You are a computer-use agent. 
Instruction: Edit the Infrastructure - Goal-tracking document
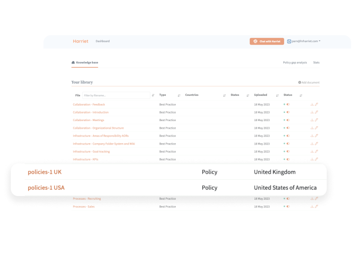[316, 151]
